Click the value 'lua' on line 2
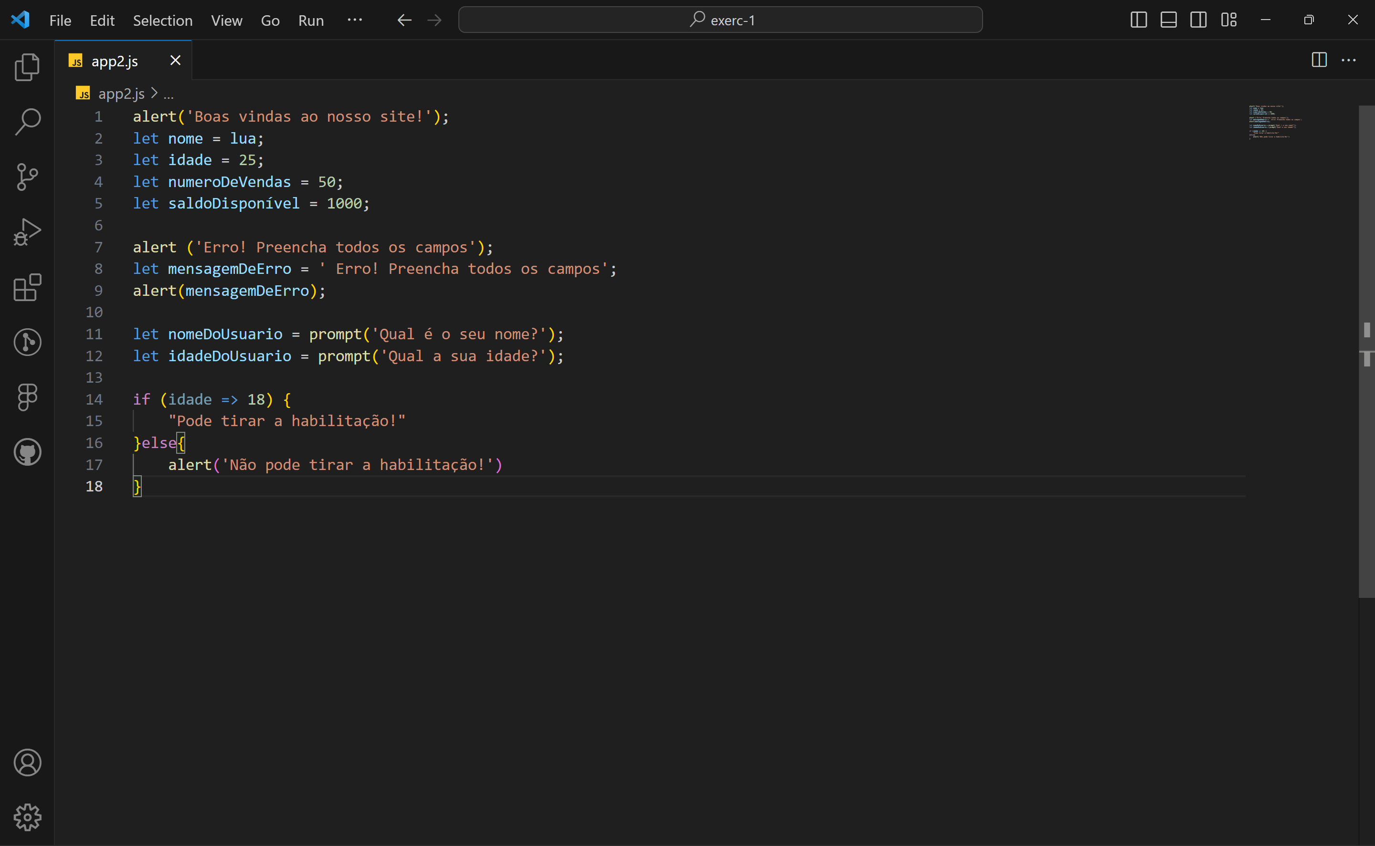1375x846 pixels. click(243, 138)
